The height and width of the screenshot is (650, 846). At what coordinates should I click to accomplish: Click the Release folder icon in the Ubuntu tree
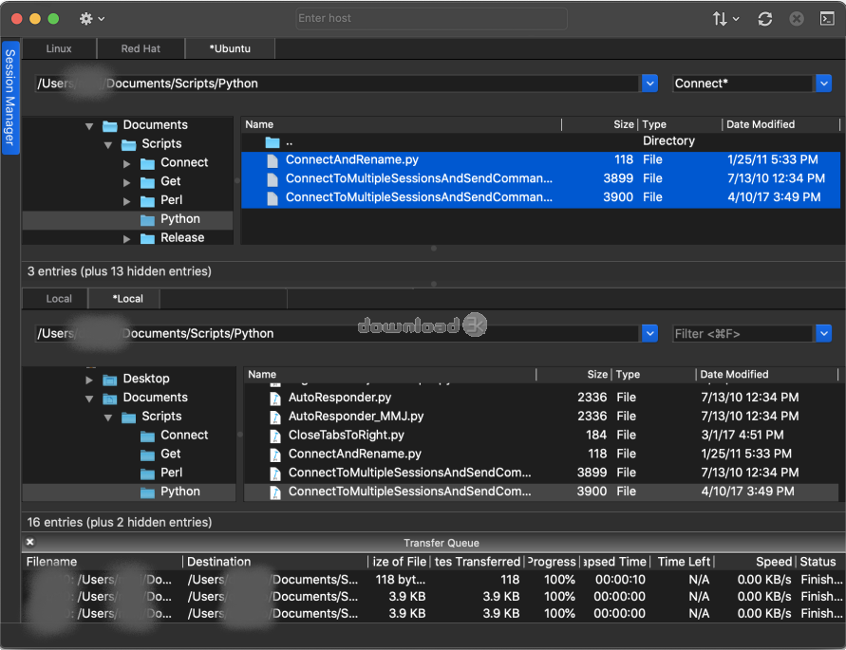point(147,238)
